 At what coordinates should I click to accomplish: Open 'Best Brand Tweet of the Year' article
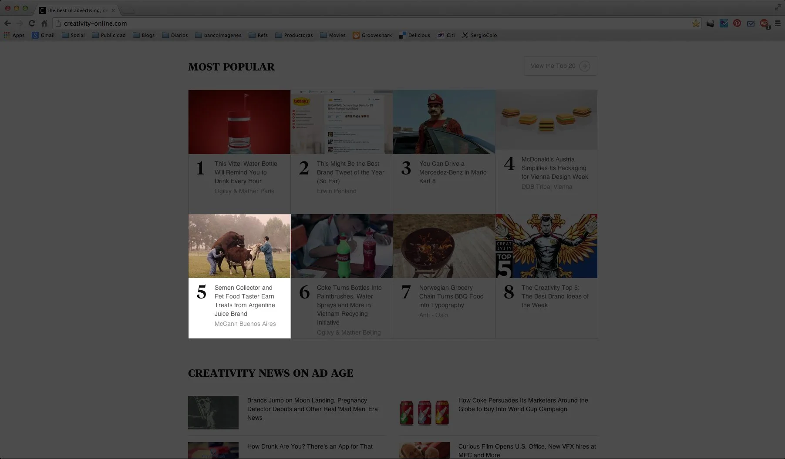(x=350, y=172)
